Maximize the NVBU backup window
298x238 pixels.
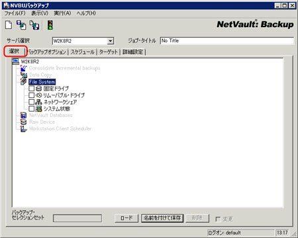pos(285,5)
